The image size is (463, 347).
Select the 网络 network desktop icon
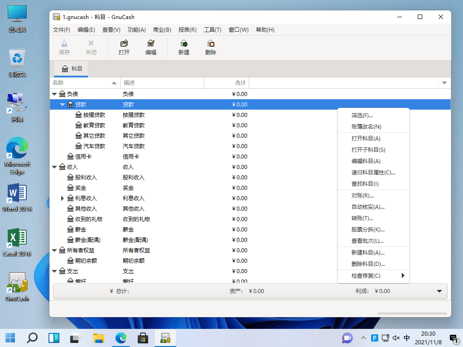click(17, 107)
